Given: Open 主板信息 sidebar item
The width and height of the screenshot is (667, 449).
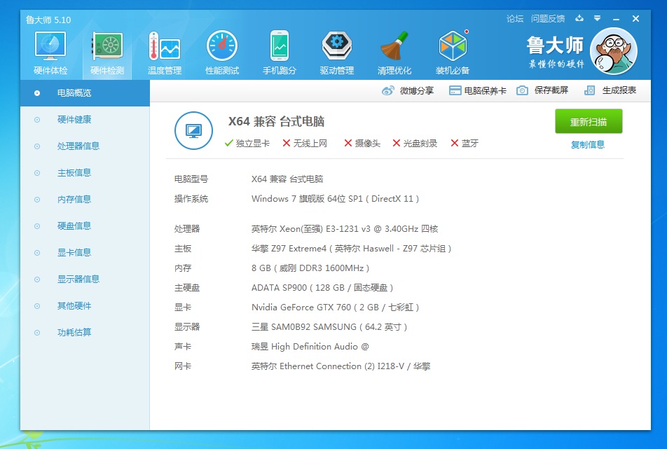Looking at the screenshot, I should tap(85, 172).
